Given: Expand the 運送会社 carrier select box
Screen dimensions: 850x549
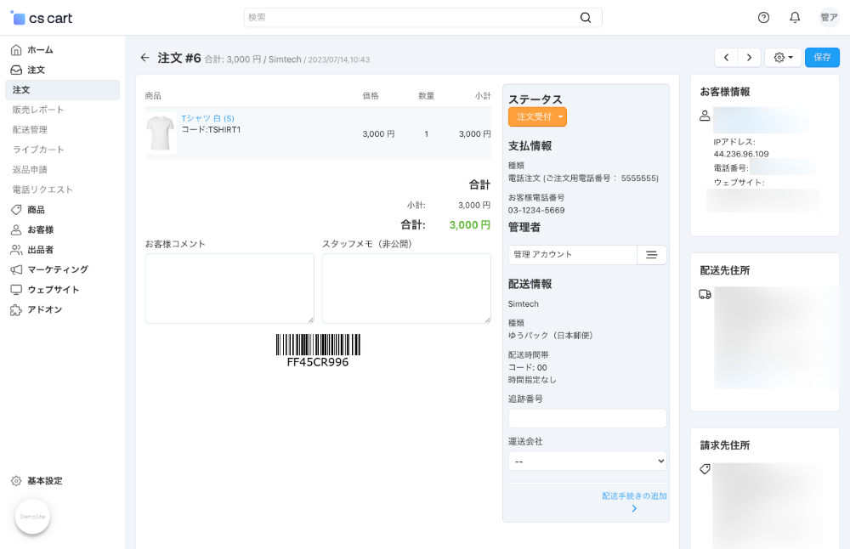Looking at the screenshot, I should [587, 461].
